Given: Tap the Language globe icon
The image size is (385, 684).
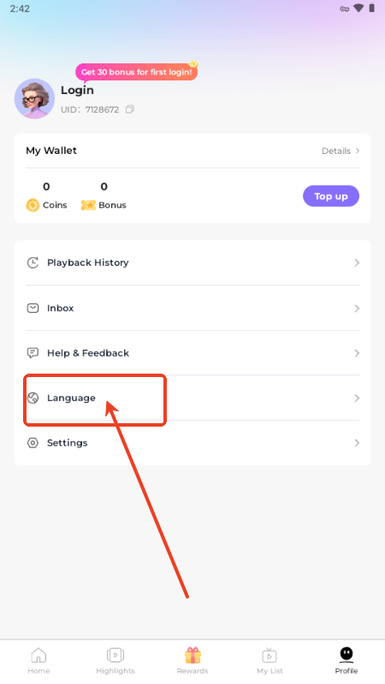Looking at the screenshot, I should (33, 398).
